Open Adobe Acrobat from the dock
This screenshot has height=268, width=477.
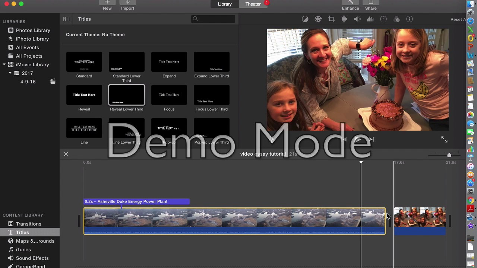click(x=470, y=209)
